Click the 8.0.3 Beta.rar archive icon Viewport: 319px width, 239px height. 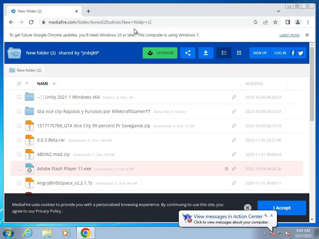click(30, 140)
